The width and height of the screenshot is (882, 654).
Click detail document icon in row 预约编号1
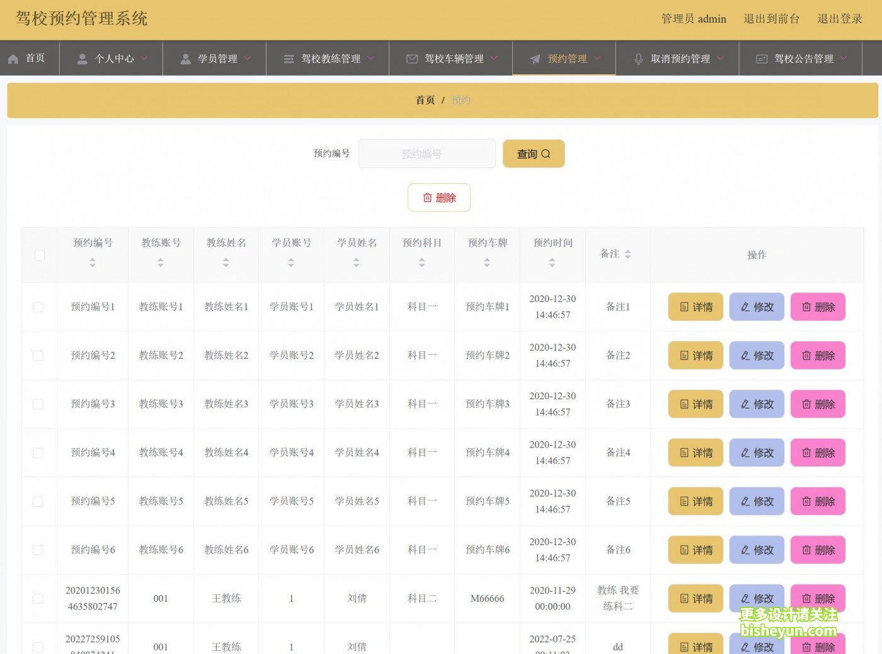(684, 307)
